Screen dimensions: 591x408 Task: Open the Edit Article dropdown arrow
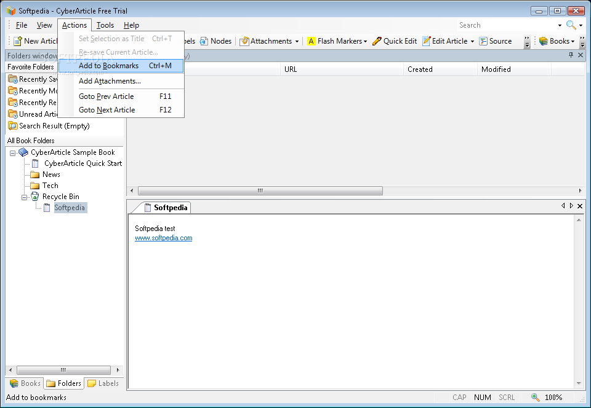pos(472,41)
